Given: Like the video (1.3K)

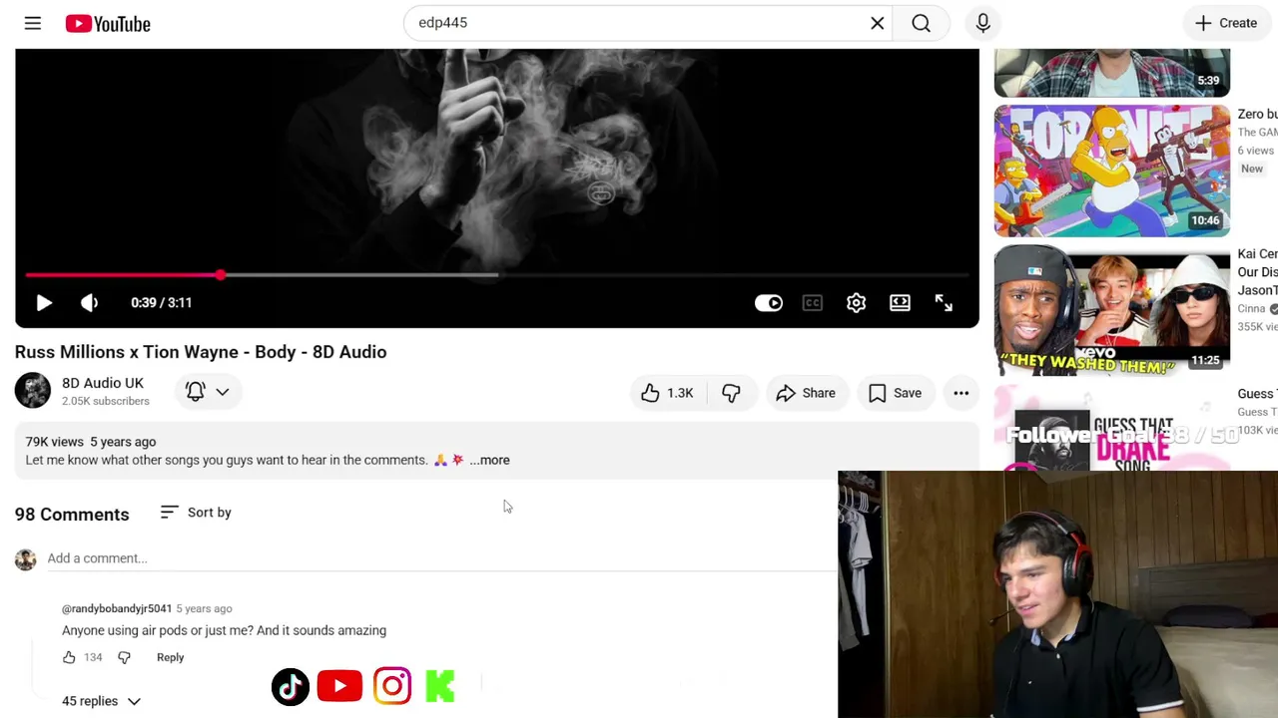Looking at the screenshot, I should click(669, 393).
